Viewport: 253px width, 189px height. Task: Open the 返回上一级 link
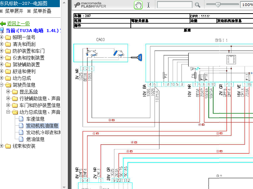19,24
